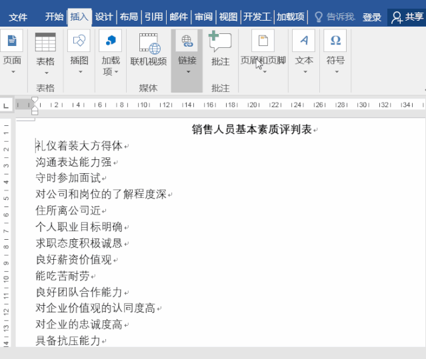Switch to the 加载项 Add-ins ribbon tab
Image resolution: width=426 pixels, height=359 pixels.
coord(291,17)
